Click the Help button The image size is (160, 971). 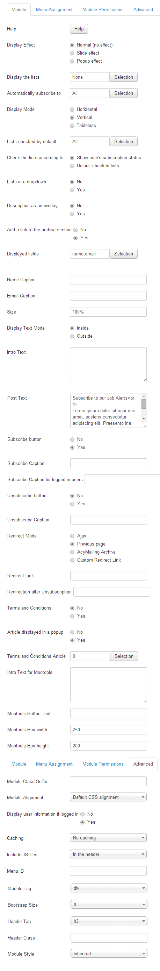click(x=79, y=29)
